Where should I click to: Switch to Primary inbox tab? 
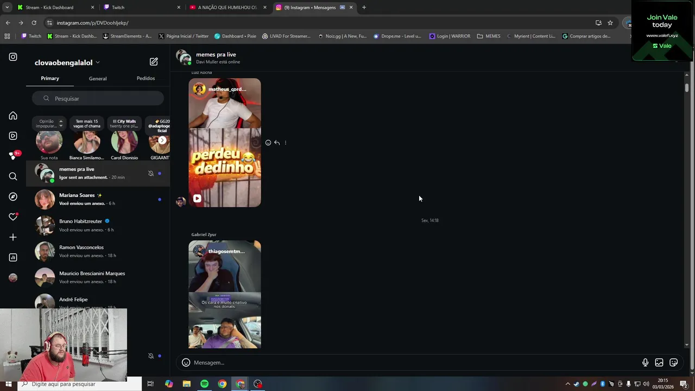click(x=50, y=78)
